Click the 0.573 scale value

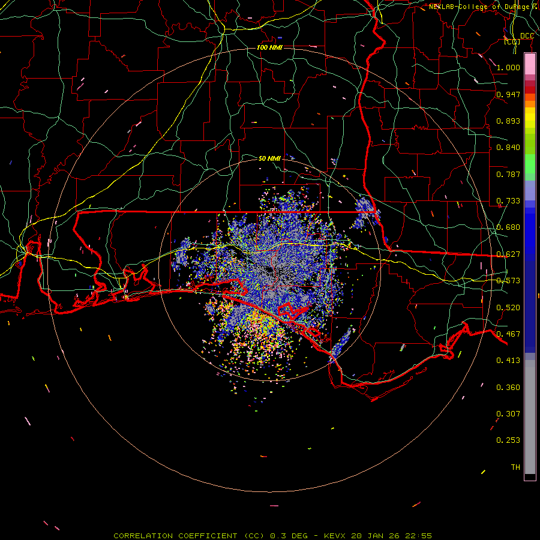[x=508, y=281]
